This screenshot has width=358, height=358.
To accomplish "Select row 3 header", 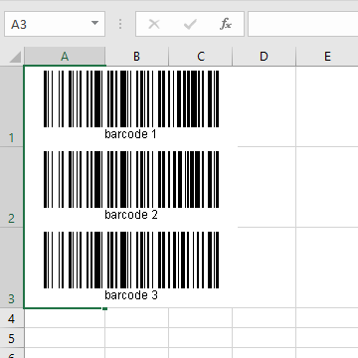I will click(12, 268).
